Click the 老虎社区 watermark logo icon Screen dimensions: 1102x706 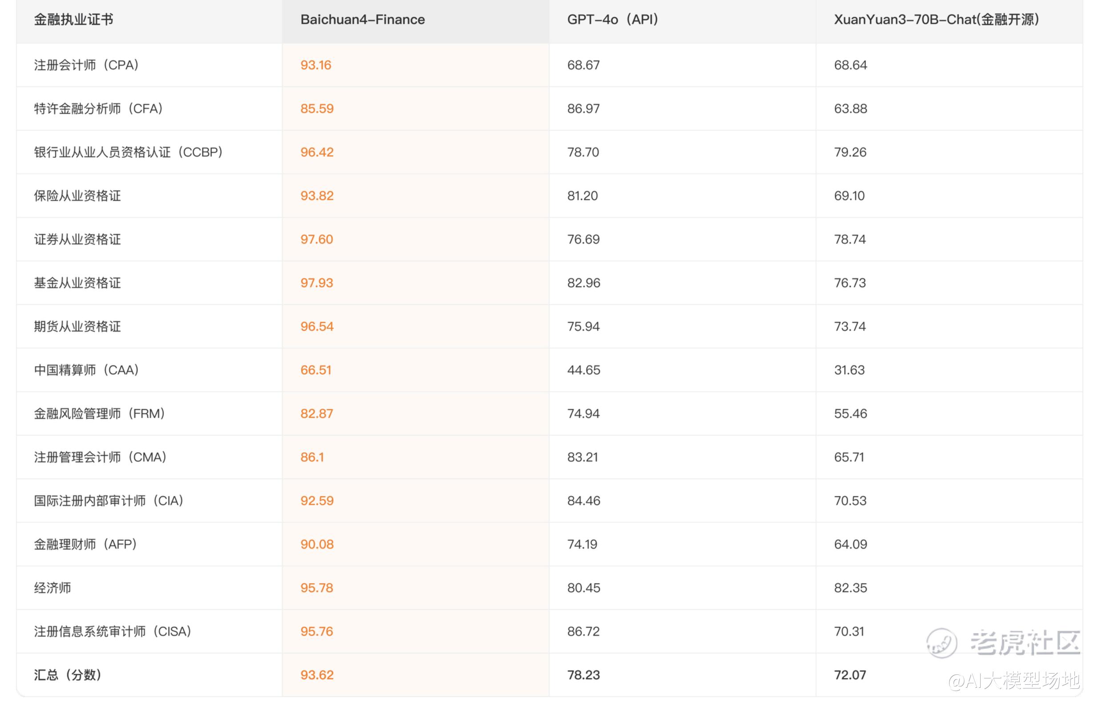point(941,643)
